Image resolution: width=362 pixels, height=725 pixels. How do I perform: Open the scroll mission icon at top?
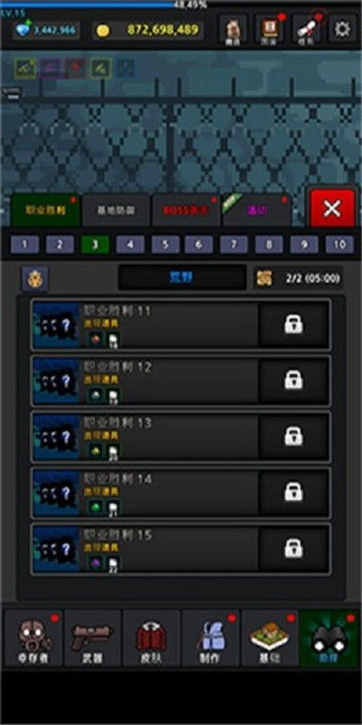click(307, 29)
